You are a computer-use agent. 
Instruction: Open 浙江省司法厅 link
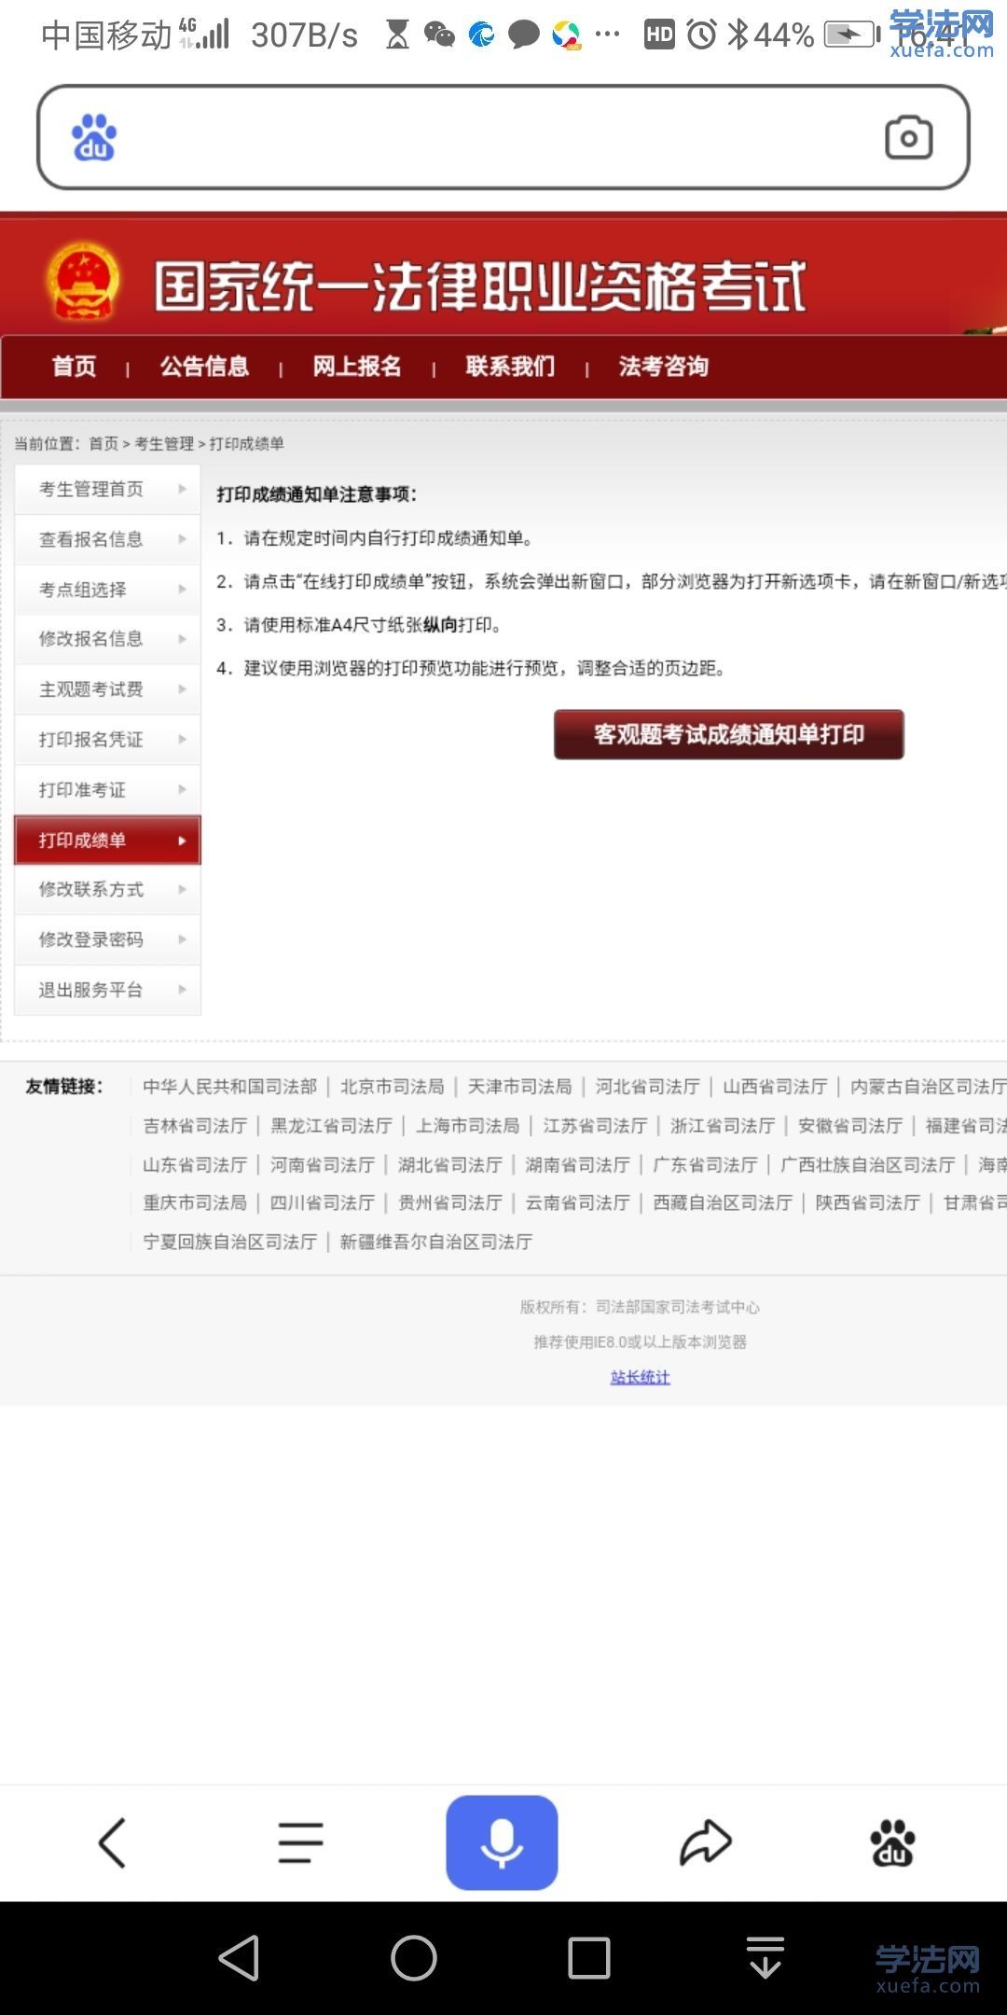(723, 1126)
